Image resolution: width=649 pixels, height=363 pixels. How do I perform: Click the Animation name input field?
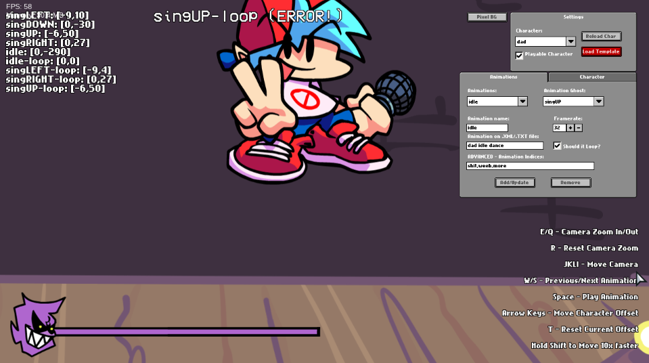487,127
